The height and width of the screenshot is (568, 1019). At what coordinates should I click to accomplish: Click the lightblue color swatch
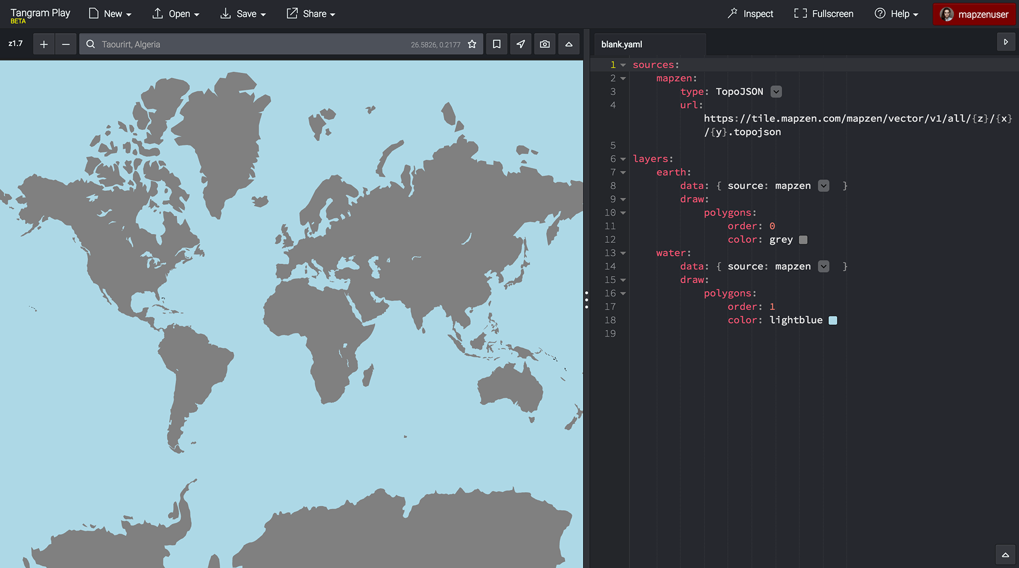tap(833, 320)
